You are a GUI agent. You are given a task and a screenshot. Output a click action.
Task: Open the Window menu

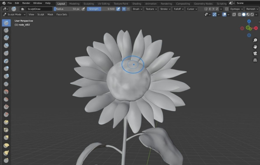[38, 3]
